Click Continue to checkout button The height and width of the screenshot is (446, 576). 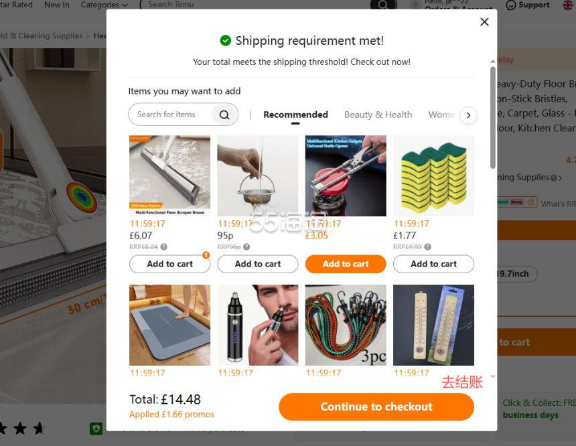(376, 406)
